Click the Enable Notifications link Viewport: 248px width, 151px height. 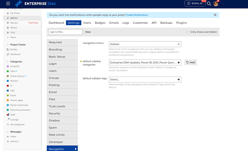point(137,15)
